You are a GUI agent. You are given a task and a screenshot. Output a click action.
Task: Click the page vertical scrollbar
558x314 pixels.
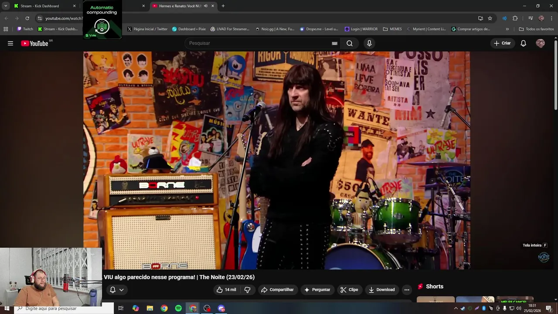(x=555, y=74)
